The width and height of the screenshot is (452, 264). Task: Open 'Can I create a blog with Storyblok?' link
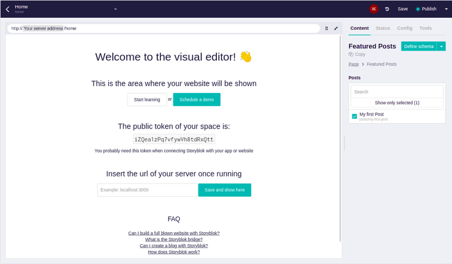[x=174, y=246]
